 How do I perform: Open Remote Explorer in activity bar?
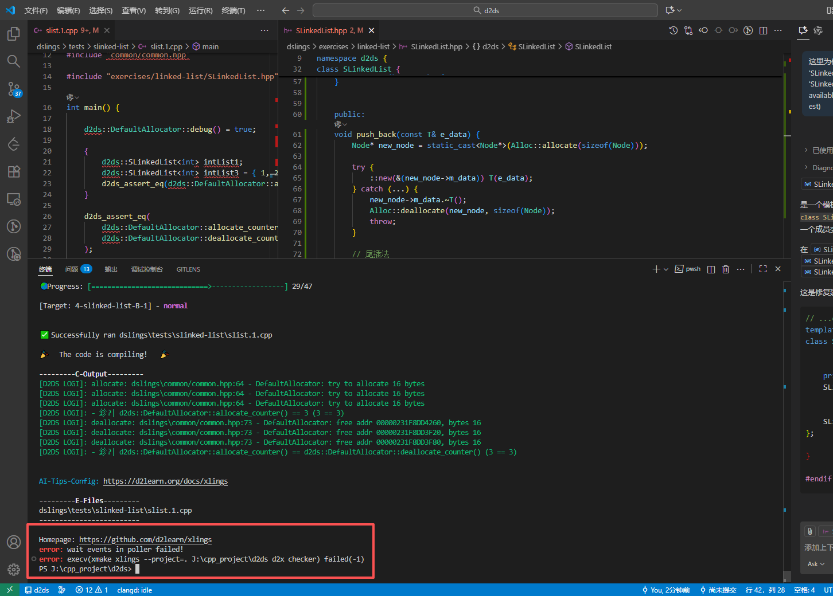pos(14,199)
